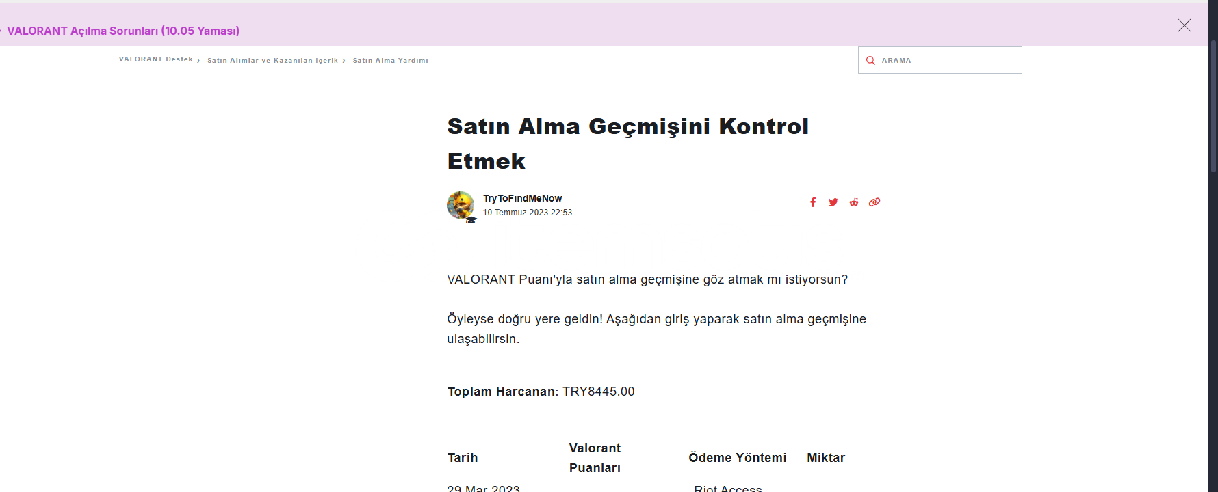The height and width of the screenshot is (492, 1218).
Task: Click the search magnifier icon
Action: click(x=870, y=61)
